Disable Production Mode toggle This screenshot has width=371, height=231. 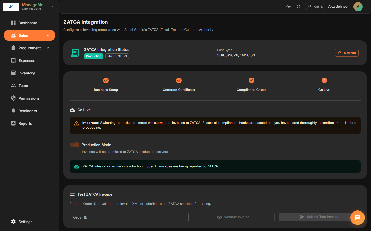click(x=74, y=145)
